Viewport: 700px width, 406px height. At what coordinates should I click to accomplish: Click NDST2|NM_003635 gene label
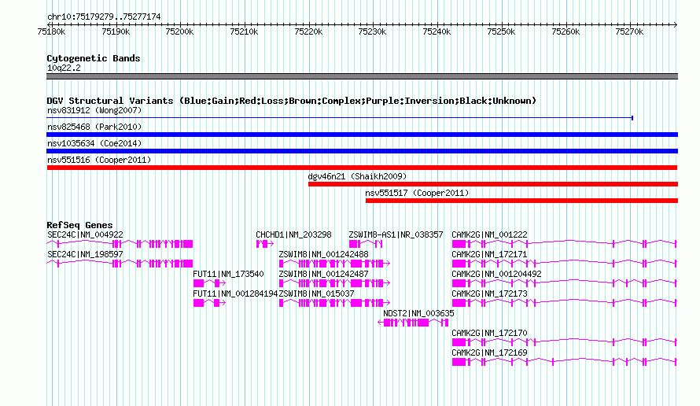[x=418, y=313]
